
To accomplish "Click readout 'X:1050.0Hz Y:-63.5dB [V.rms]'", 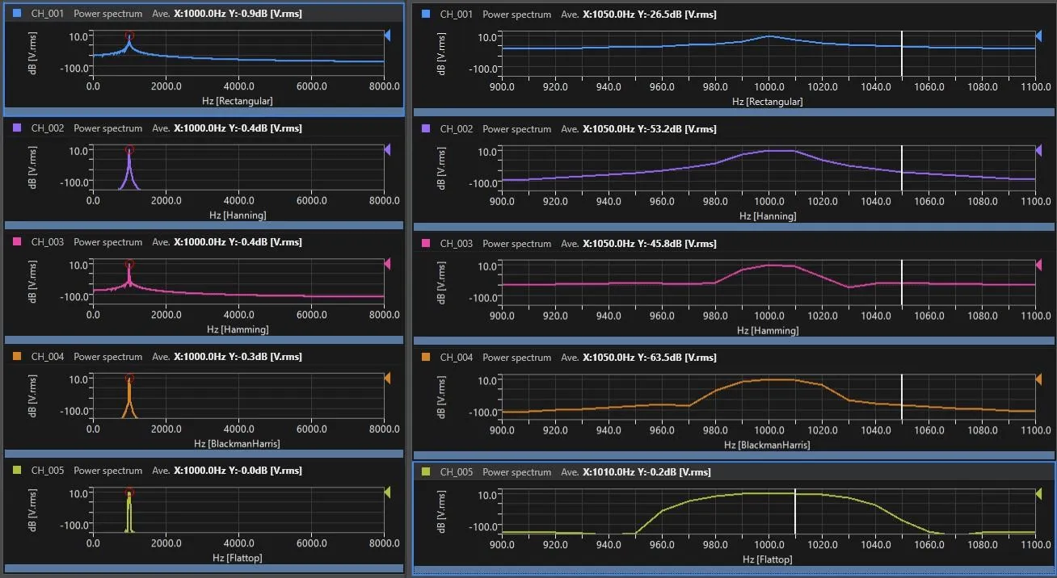I will (650, 357).
